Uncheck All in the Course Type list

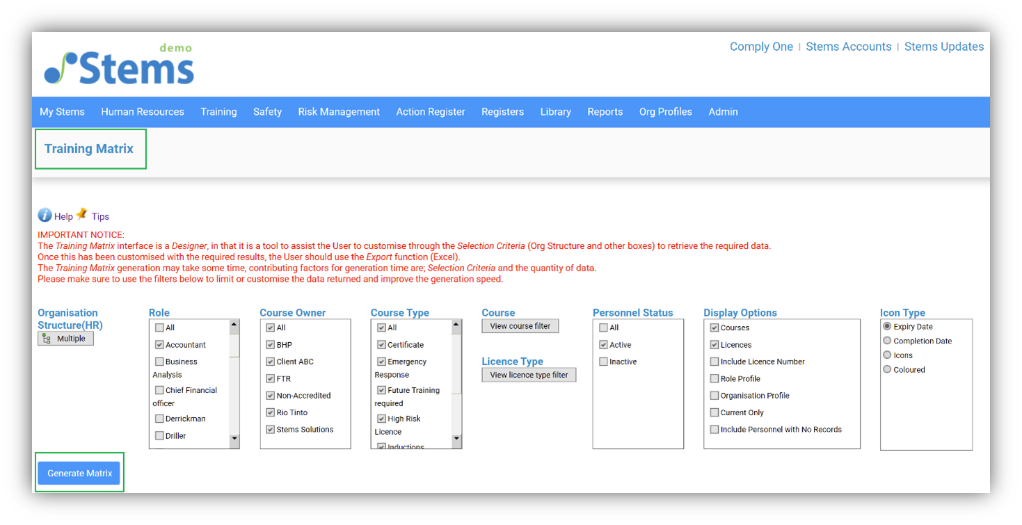[x=381, y=328]
